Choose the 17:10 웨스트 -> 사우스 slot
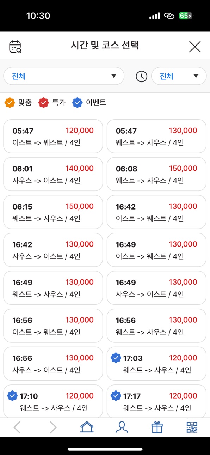 (53, 401)
